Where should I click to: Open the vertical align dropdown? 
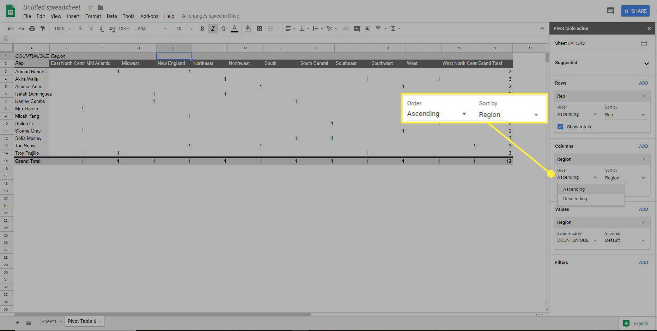click(x=304, y=29)
